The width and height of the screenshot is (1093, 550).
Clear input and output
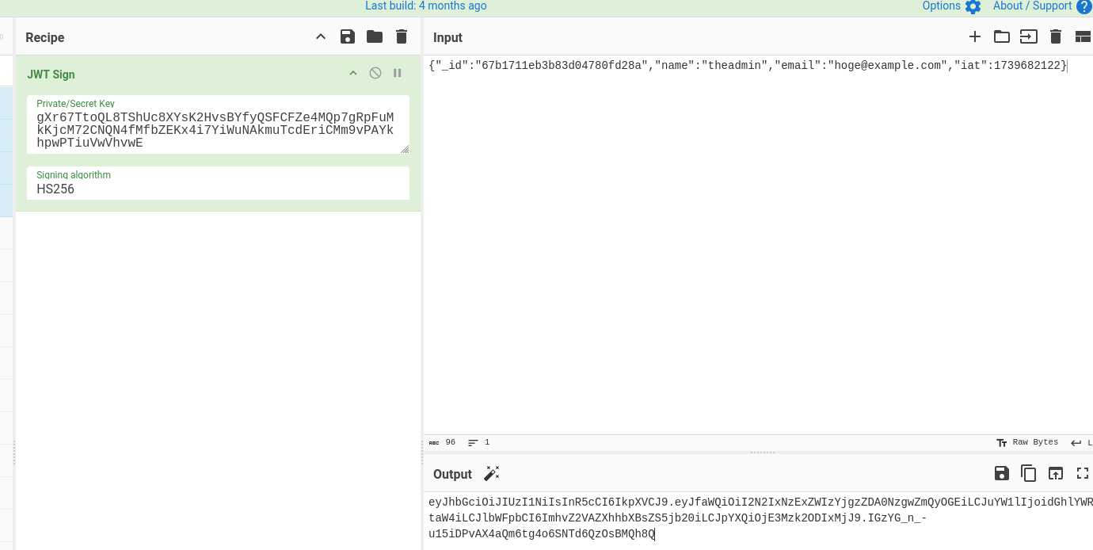click(x=1055, y=37)
